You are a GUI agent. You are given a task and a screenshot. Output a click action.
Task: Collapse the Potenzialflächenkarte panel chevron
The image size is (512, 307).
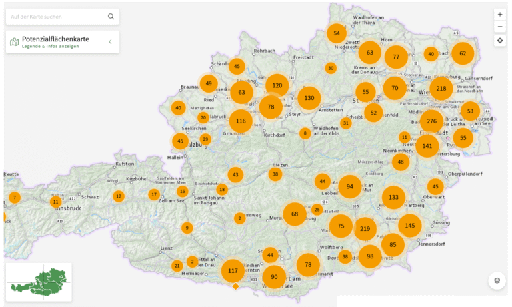110,42
